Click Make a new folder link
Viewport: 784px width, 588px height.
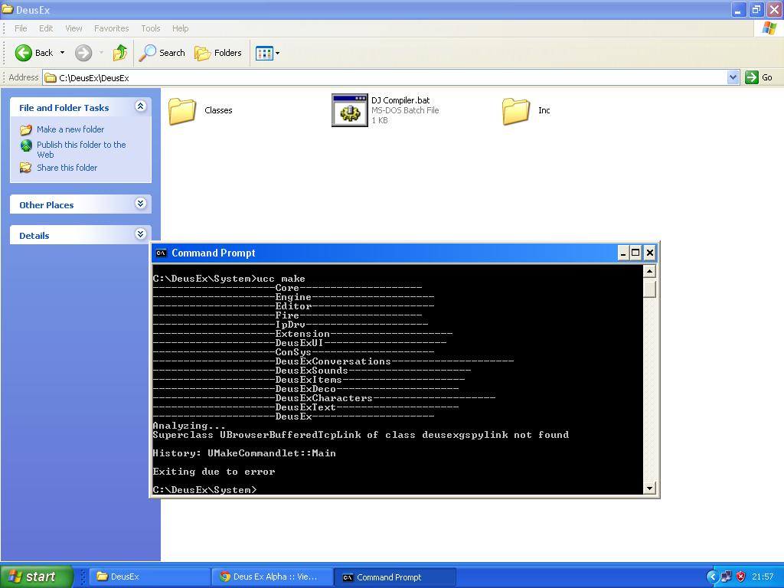click(x=70, y=129)
